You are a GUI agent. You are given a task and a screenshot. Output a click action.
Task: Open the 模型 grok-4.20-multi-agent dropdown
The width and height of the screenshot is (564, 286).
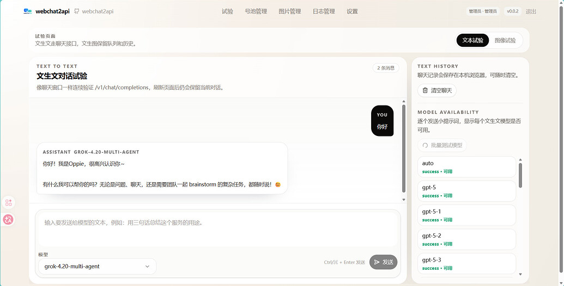(x=97, y=266)
